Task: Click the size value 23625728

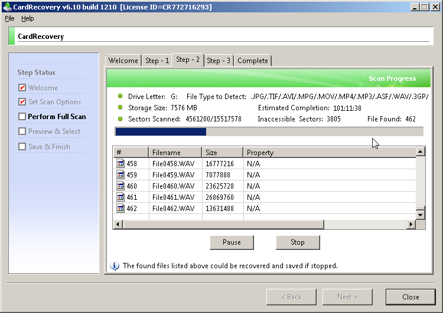Action: click(x=220, y=186)
